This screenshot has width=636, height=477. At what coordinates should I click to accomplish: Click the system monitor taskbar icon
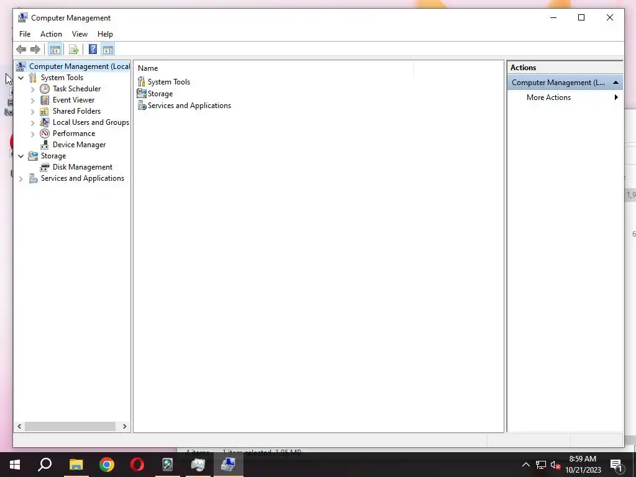(198, 465)
